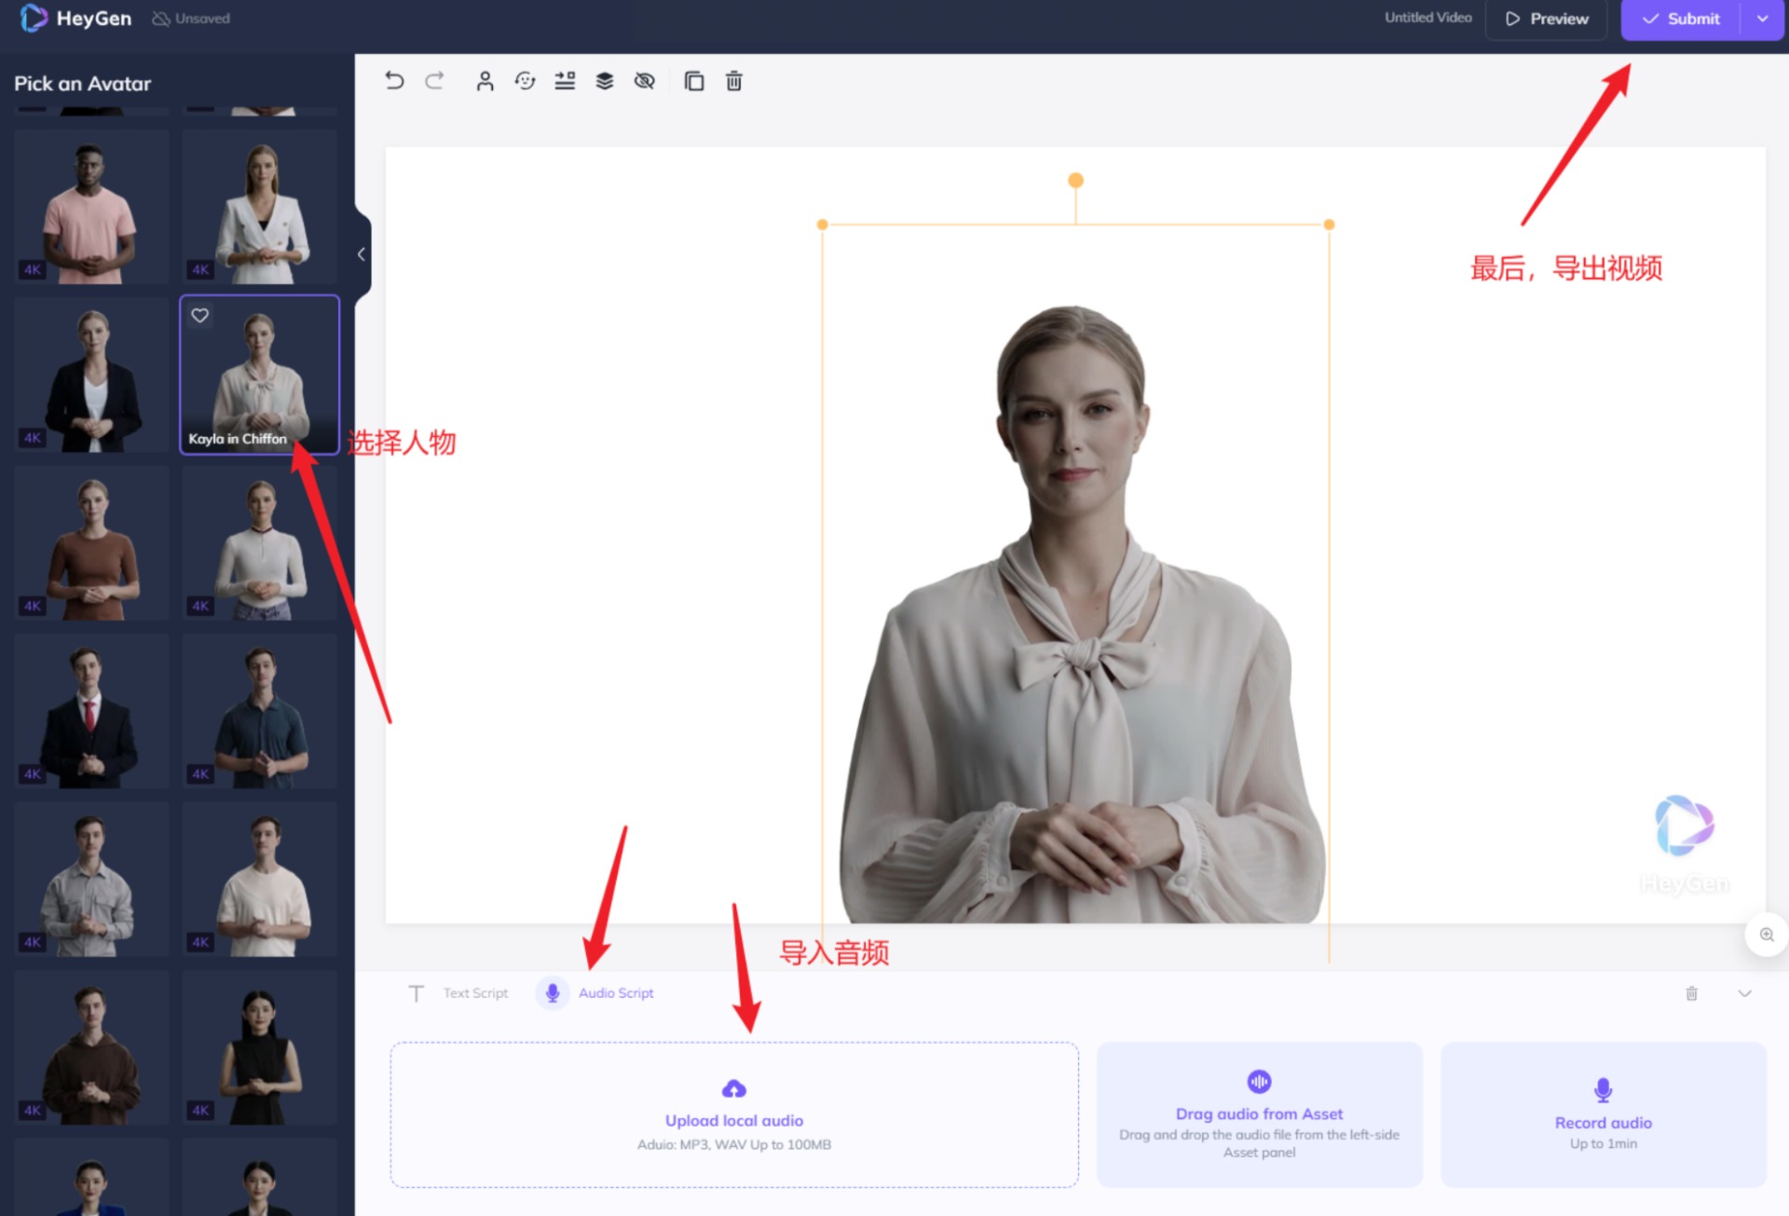Click the Submit button

[x=1681, y=19]
